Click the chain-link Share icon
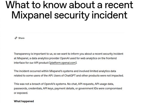 click(16, 38)
